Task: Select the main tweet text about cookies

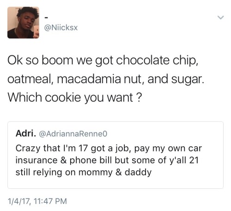Action: [x=106, y=79]
